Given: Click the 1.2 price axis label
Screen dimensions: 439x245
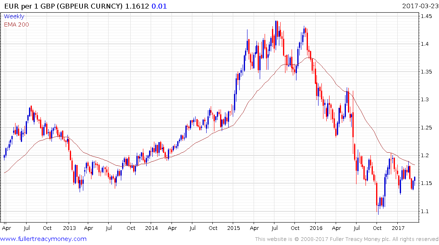Looking at the screenshot, I should coord(425,156).
